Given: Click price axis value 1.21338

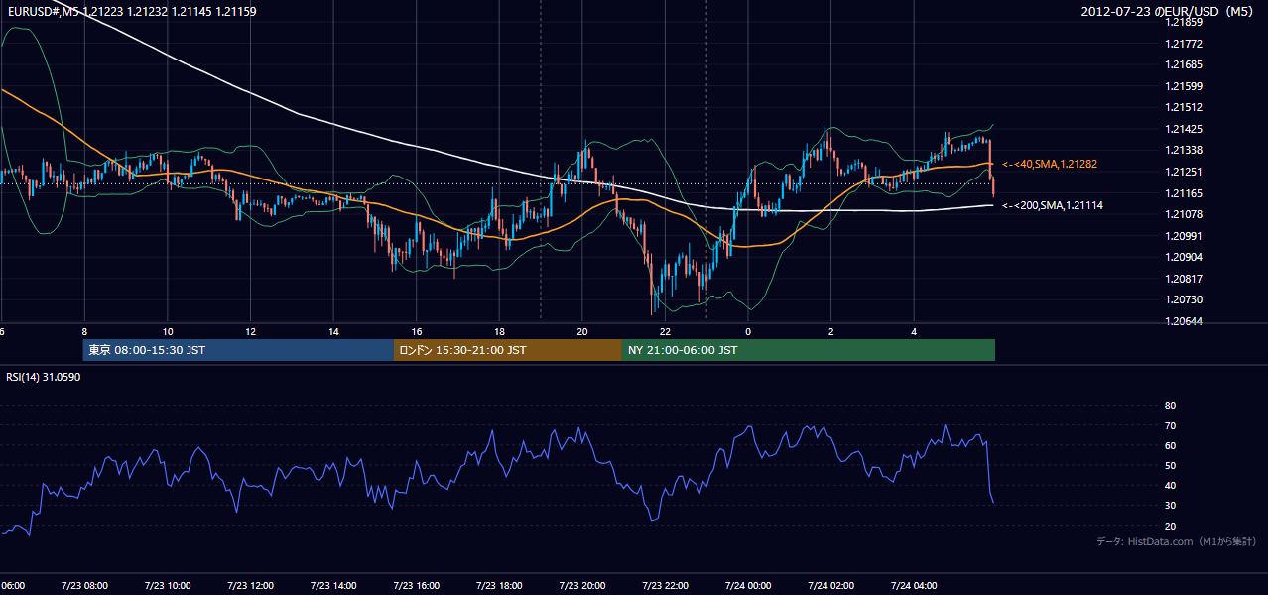Looking at the screenshot, I should tap(1183, 150).
